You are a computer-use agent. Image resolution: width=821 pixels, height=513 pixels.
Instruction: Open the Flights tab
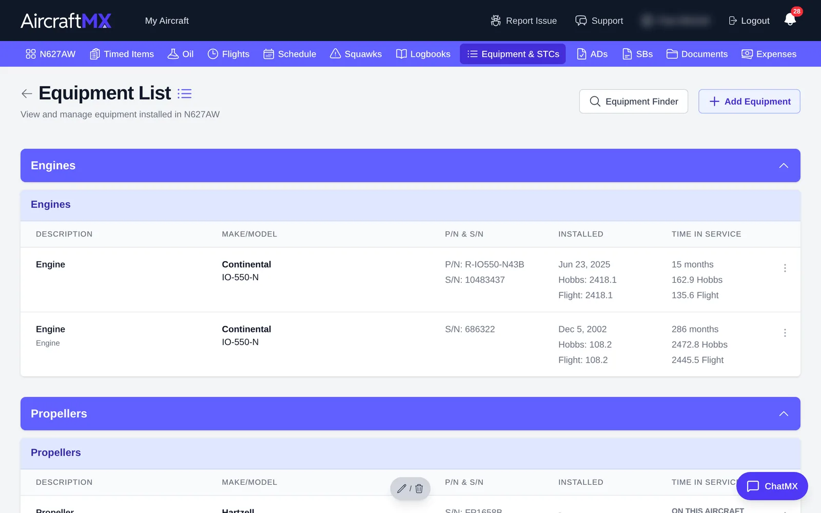click(x=228, y=54)
